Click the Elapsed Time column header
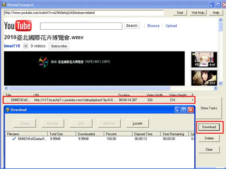 tap(146, 134)
